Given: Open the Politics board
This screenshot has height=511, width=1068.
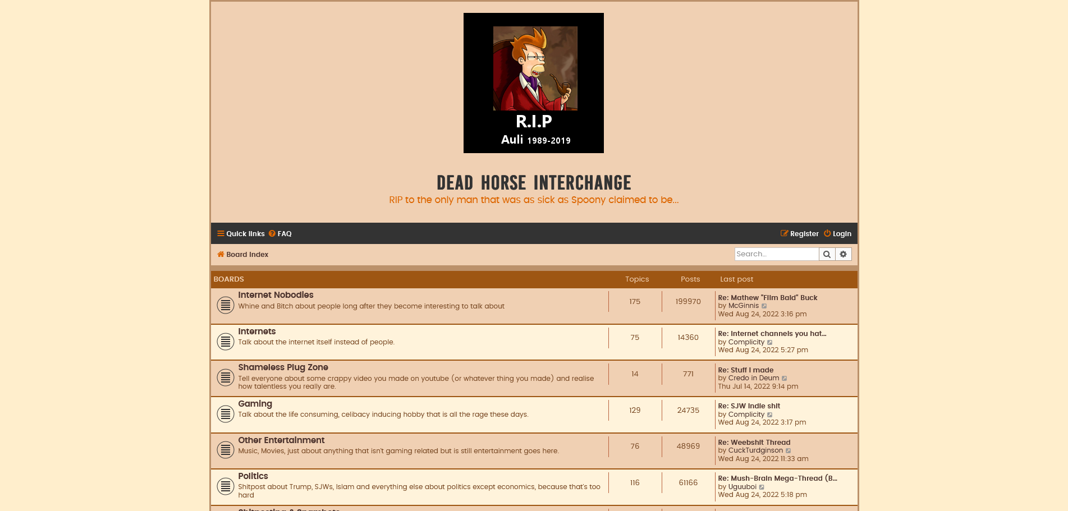Looking at the screenshot, I should (x=253, y=476).
